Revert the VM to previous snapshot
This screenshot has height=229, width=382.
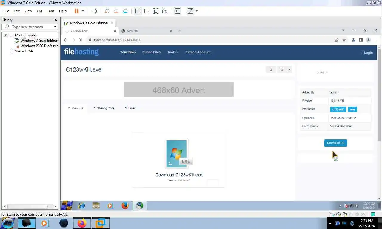[116, 11]
